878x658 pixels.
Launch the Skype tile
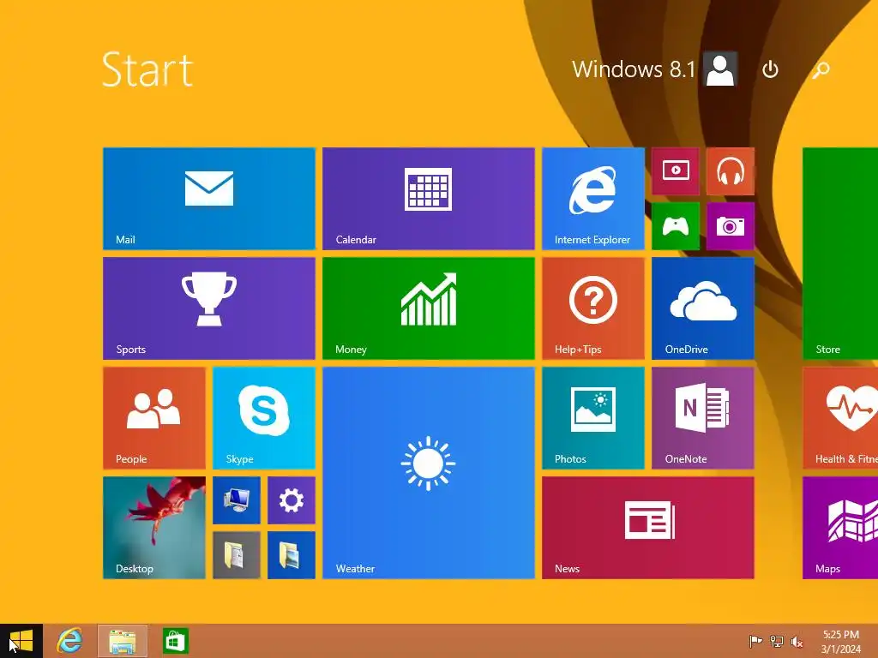click(264, 418)
